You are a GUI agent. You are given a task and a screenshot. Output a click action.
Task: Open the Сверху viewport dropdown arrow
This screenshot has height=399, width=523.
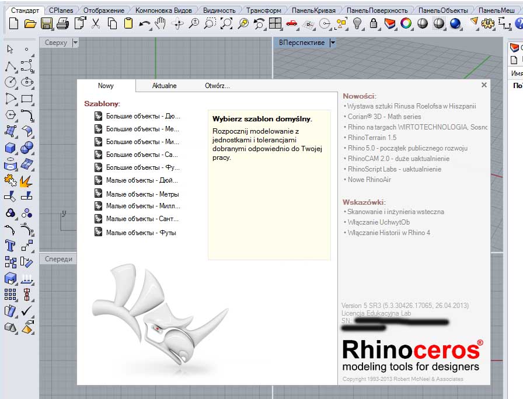[x=75, y=43]
